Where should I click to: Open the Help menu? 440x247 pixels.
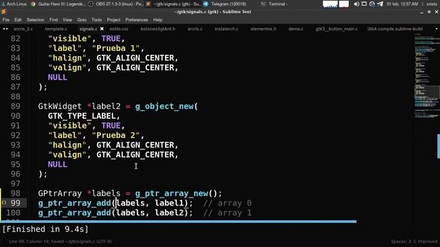tap(157, 20)
